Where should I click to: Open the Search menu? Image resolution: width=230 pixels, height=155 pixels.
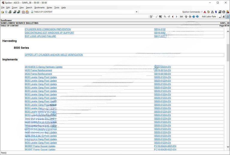point(29,7)
